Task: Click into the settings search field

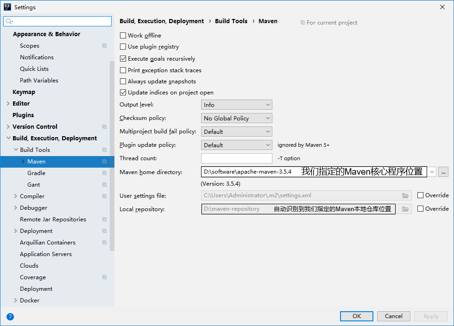Action: 57,21
